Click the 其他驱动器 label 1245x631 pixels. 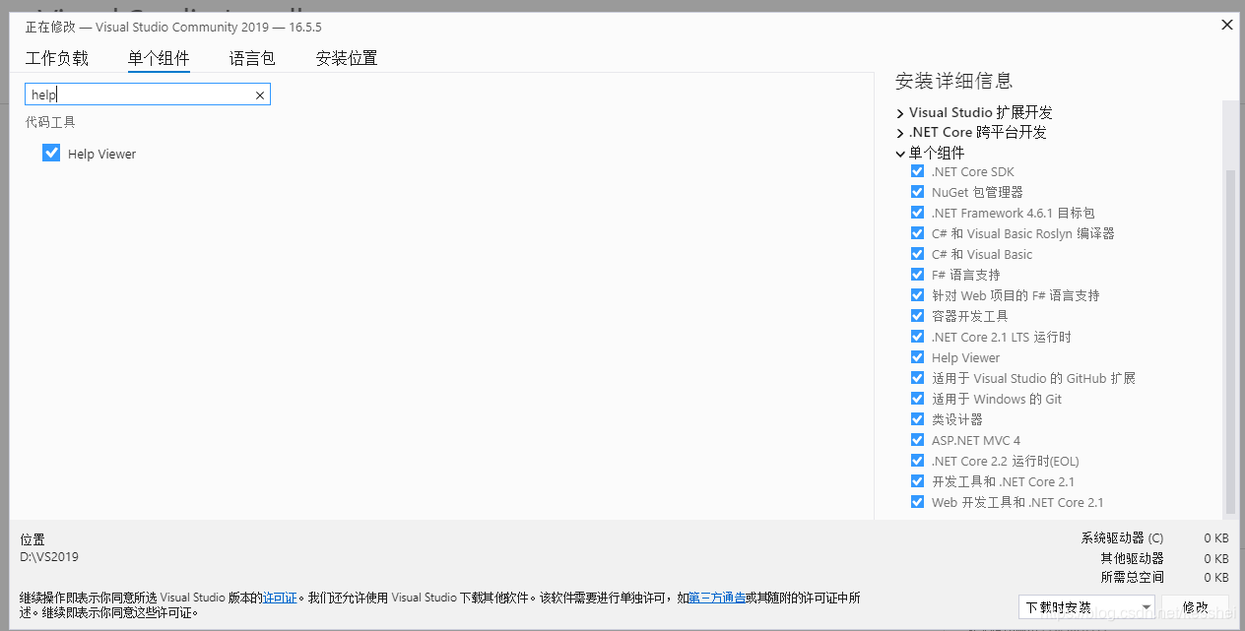coord(1132,558)
